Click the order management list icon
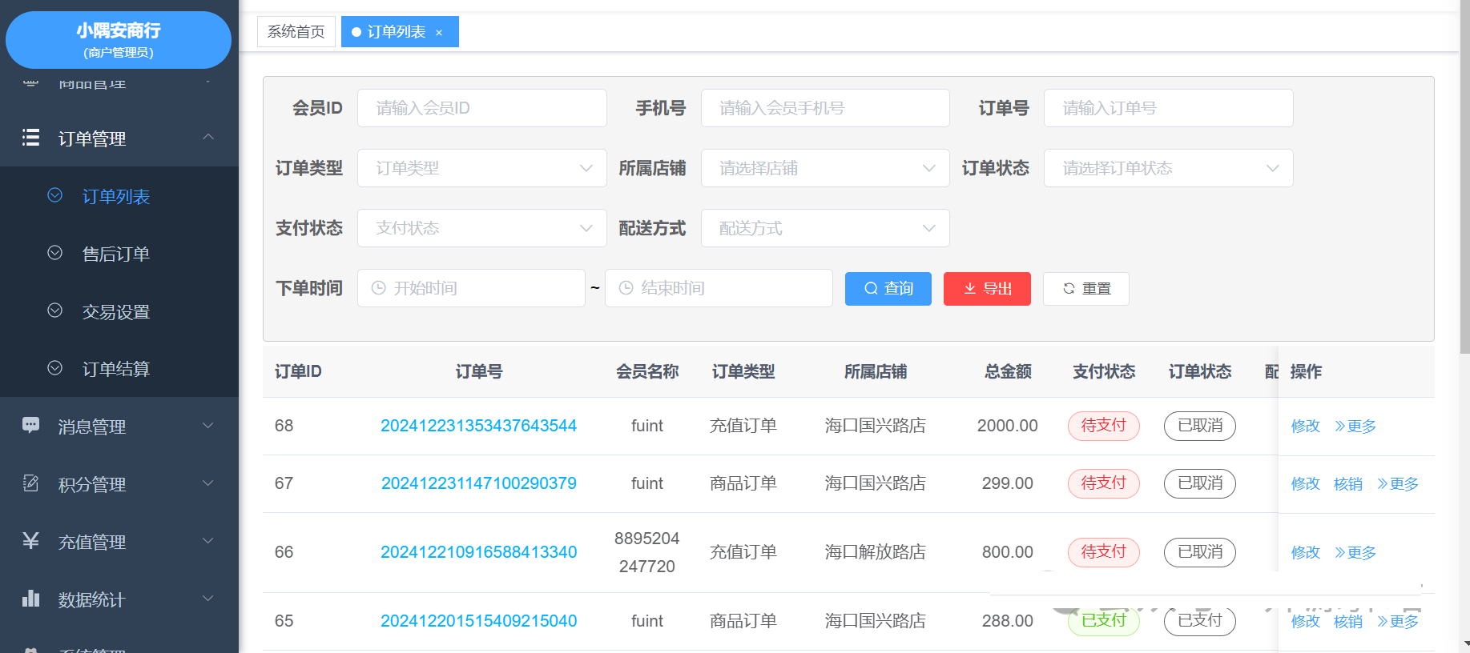This screenshot has height=653, width=1470. pos(30,138)
